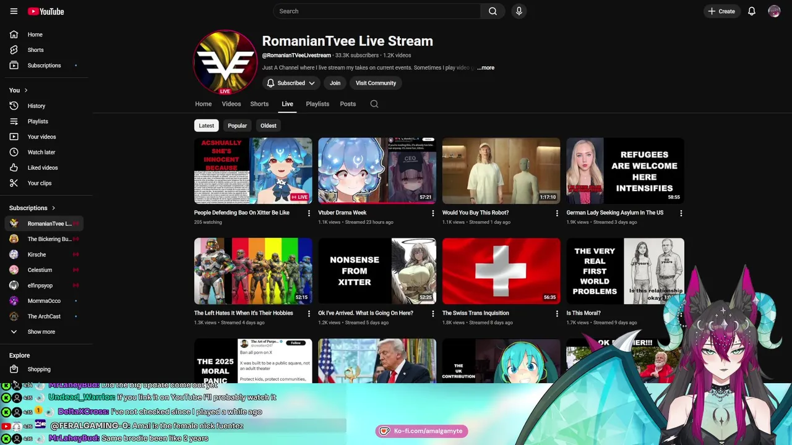Click the Shorts icon in sidebar

[14, 50]
